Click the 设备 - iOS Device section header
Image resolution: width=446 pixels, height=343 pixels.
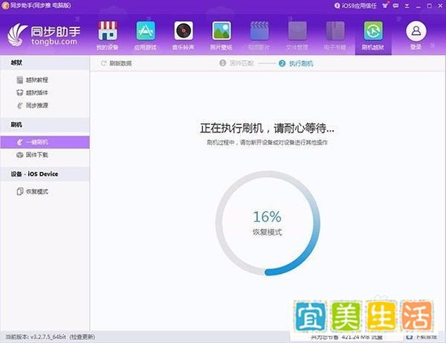45,174
